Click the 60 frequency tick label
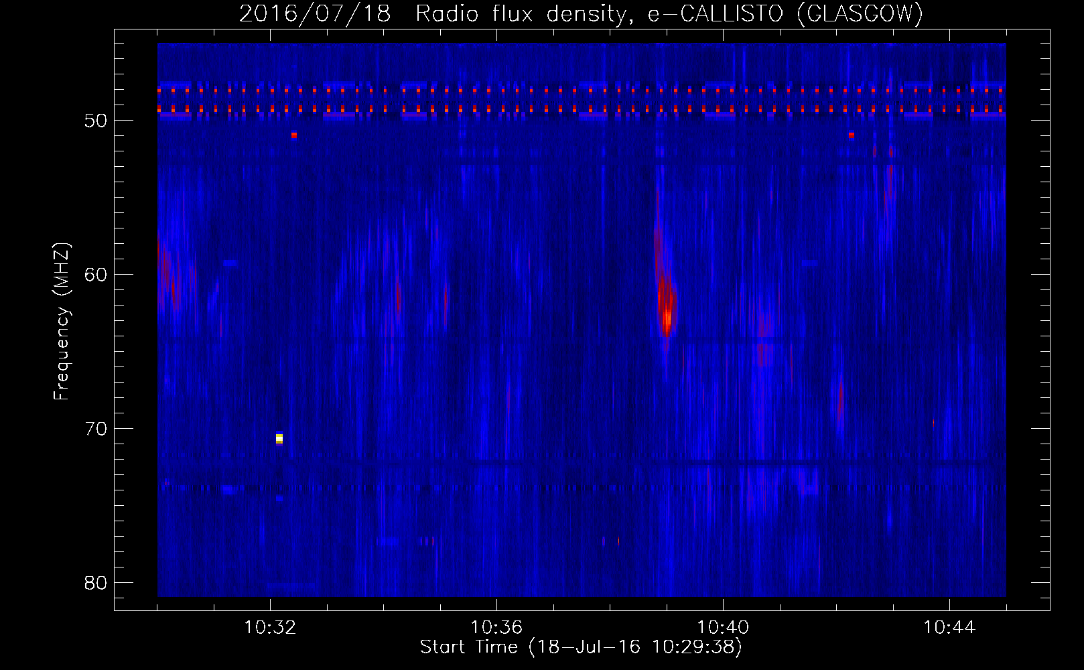Screen dimensions: 1084x670 (x=96, y=275)
